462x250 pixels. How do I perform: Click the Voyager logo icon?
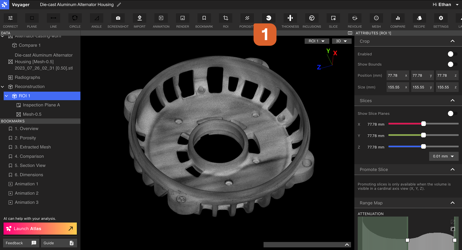[x=5, y=5]
